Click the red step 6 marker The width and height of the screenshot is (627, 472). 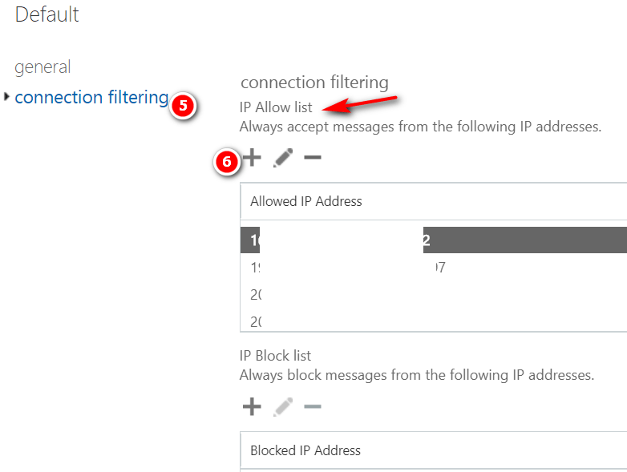[227, 161]
